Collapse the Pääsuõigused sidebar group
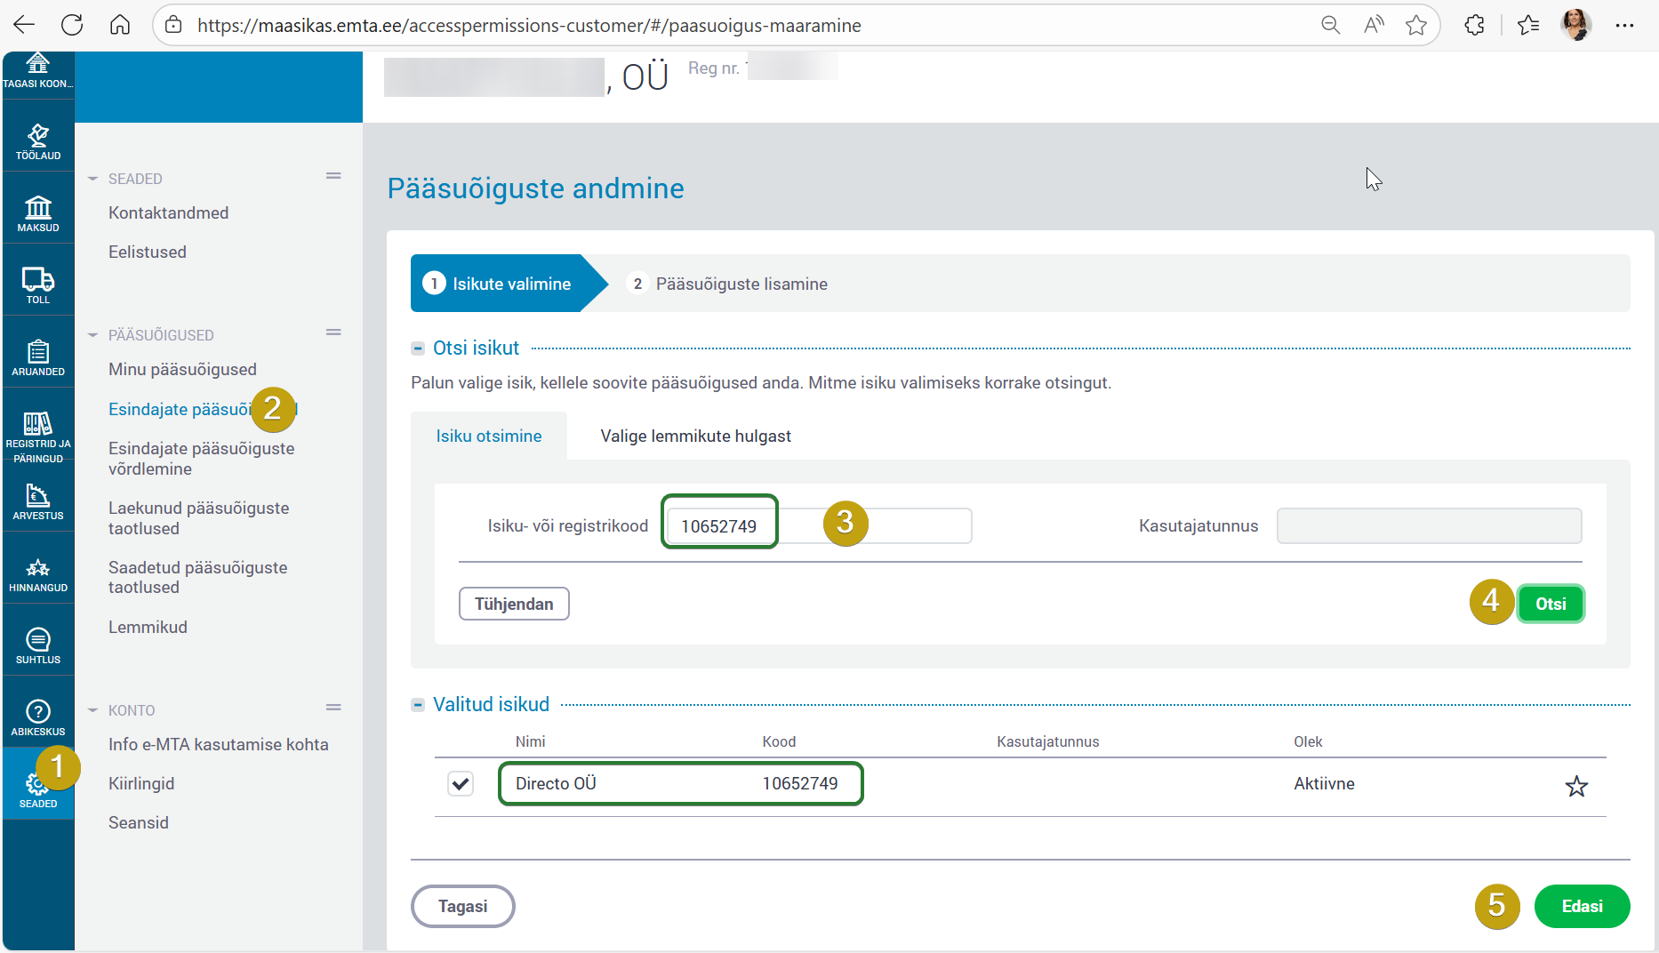Viewport: 1659px width, 953px height. tap(92, 335)
